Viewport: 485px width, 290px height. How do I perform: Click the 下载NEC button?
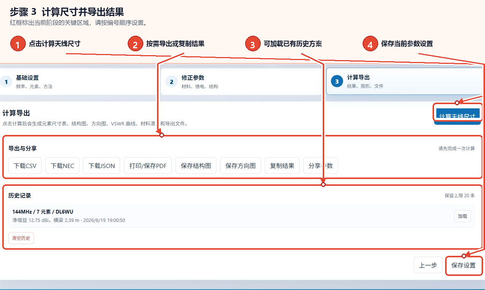coord(62,166)
